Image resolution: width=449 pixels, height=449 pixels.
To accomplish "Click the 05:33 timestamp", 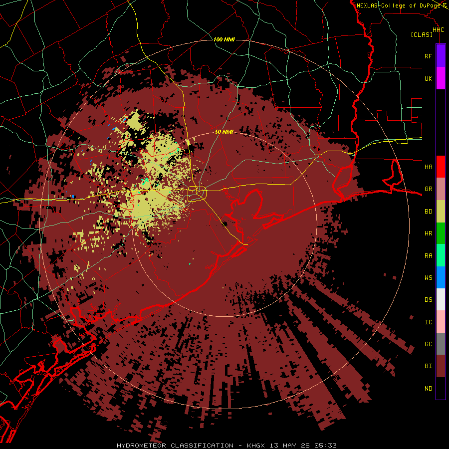I will point(325,446).
